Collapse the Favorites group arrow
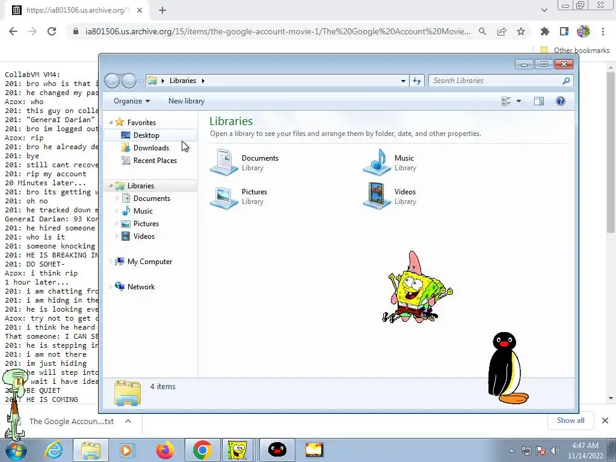Image resolution: width=616 pixels, height=462 pixels. pos(111,123)
